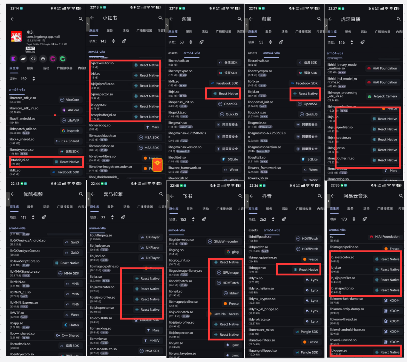Select the assets tab in the 抖音 panel
The image size is (407, 362).
pos(253,230)
